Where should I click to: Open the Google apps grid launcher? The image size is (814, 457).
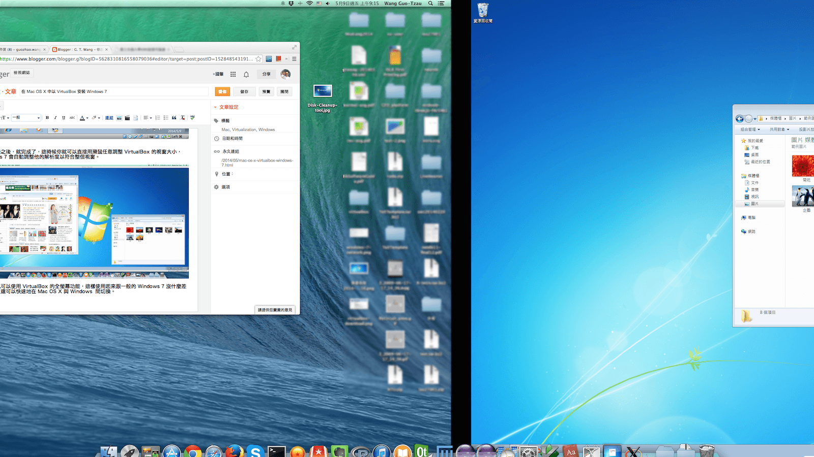click(233, 74)
